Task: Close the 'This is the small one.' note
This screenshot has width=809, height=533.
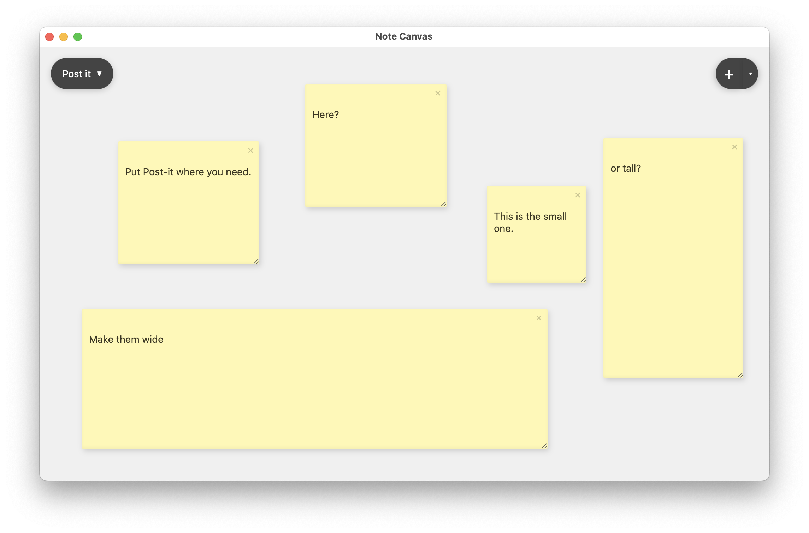Action: coord(578,195)
